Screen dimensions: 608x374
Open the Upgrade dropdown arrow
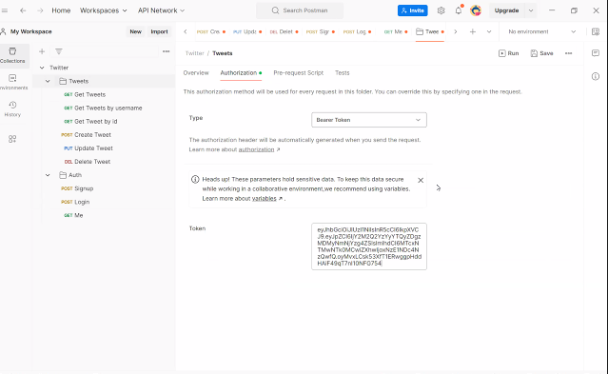(x=531, y=10)
